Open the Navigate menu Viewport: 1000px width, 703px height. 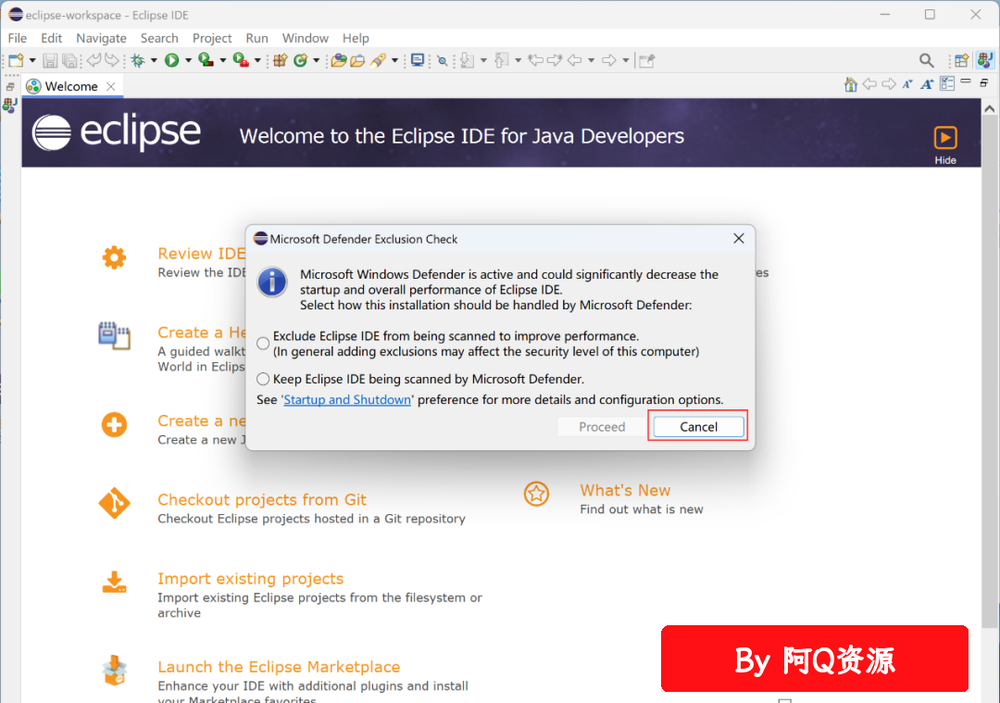(102, 38)
